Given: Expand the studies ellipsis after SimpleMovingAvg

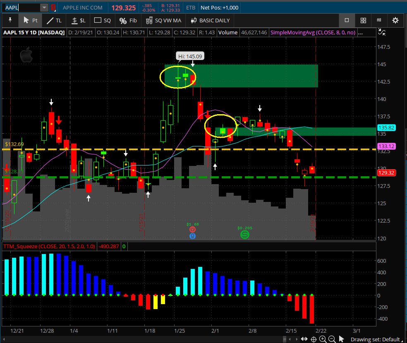Looking at the screenshot, I should 360,32.
